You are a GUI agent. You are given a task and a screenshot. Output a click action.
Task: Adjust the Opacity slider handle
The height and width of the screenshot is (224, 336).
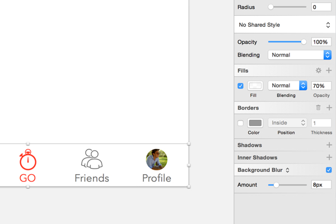(x=304, y=42)
